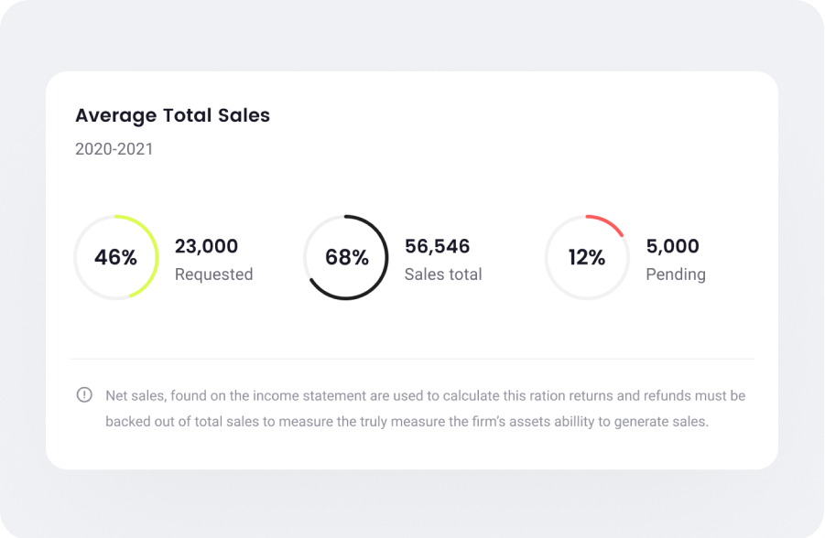The height and width of the screenshot is (538, 825).
Task: Click the second line of the footnote text
Action: tap(407, 422)
